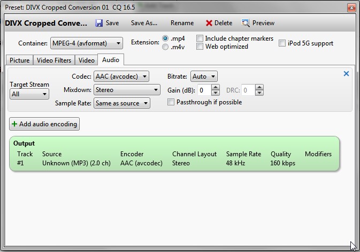Click the red X Delete icon
This screenshot has width=360, height=252.
pyautogui.click(x=209, y=23)
